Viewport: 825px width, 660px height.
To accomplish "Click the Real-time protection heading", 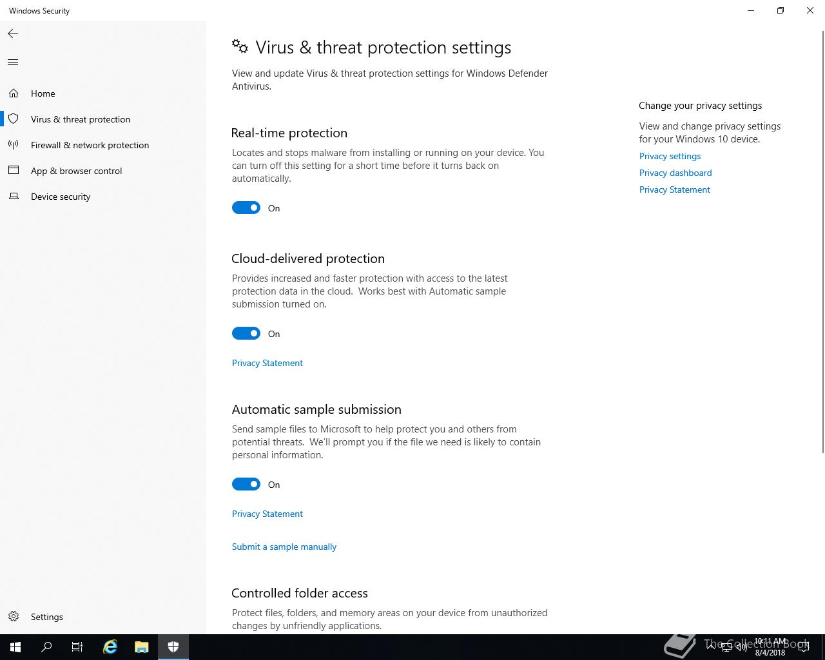I will point(289,133).
